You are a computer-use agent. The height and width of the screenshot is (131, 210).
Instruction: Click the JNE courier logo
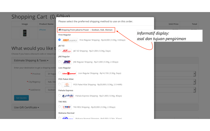pos(67,62)
